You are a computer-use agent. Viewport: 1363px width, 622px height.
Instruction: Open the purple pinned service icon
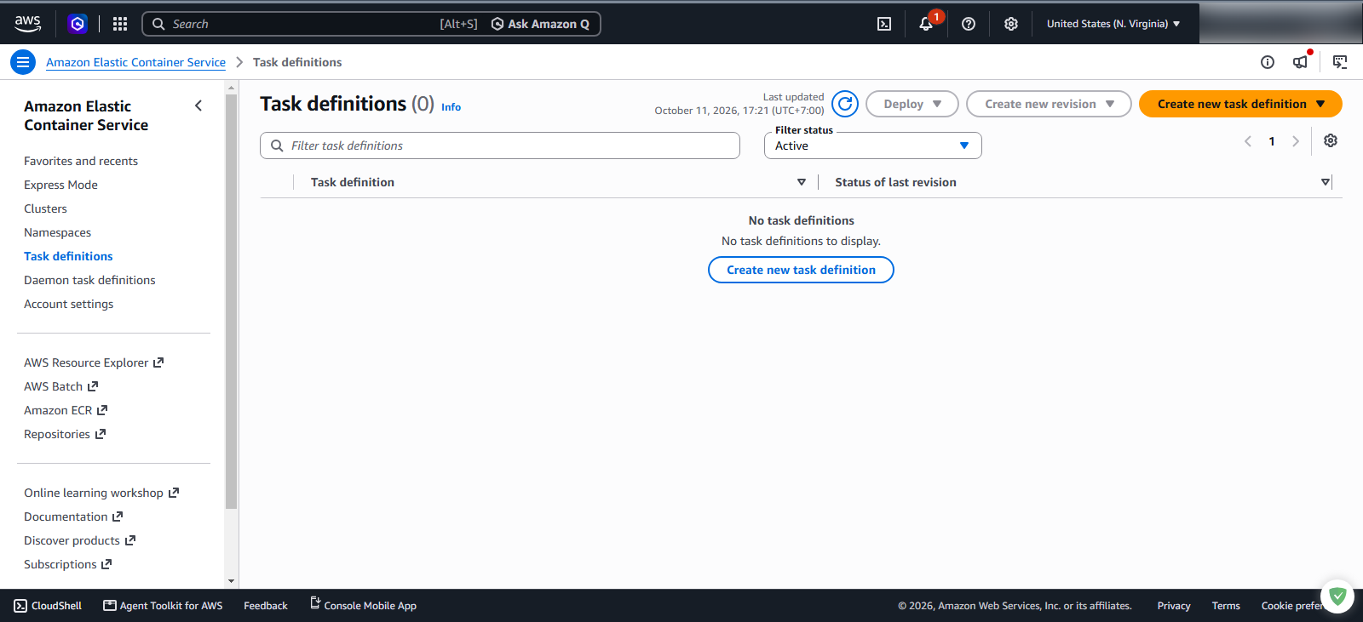[x=78, y=24]
